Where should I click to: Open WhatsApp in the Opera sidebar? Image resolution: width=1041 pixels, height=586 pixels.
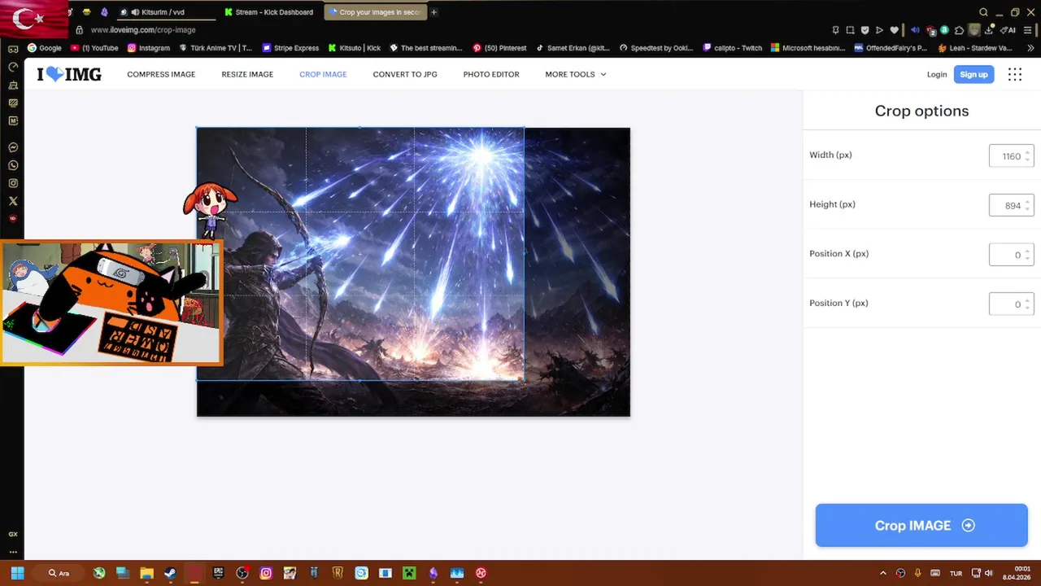13,165
